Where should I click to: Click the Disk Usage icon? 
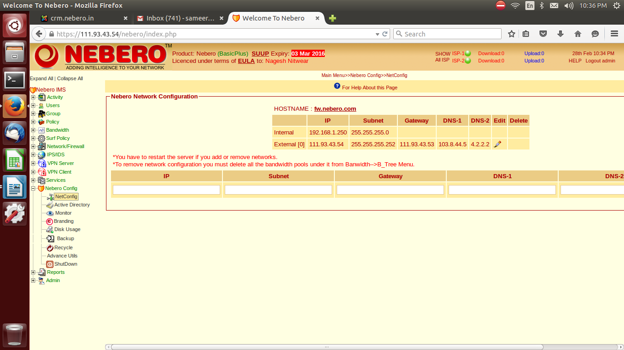[x=50, y=229]
